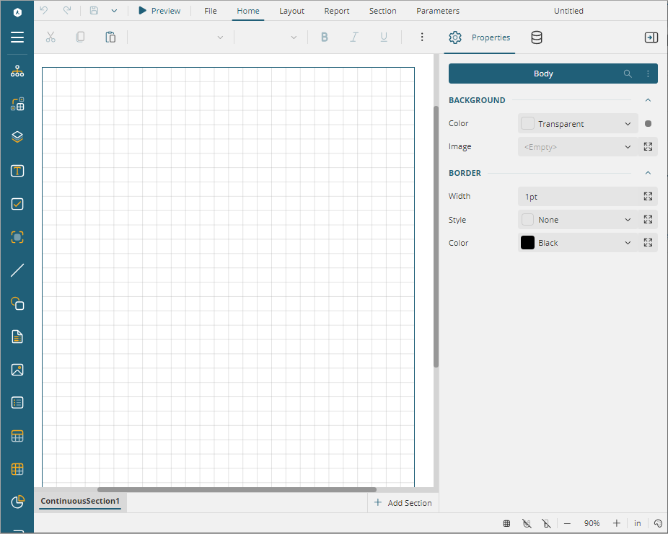Screen dimensions: 668x534
Task: Select the Image report item tool
Action: pyautogui.click(x=17, y=370)
